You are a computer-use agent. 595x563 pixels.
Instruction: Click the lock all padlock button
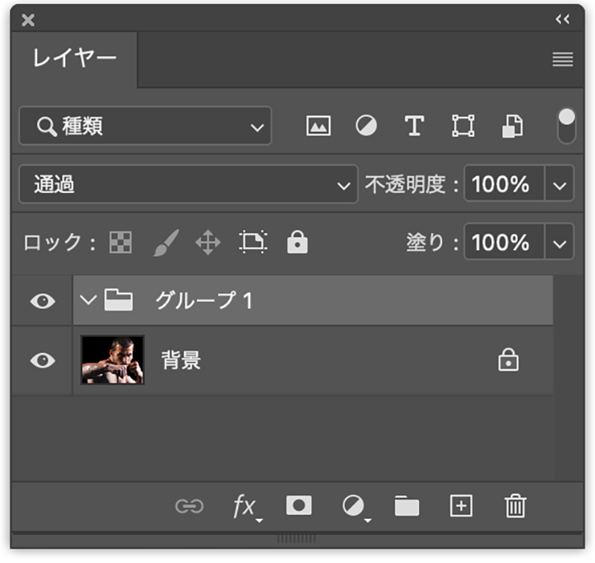click(297, 242)
